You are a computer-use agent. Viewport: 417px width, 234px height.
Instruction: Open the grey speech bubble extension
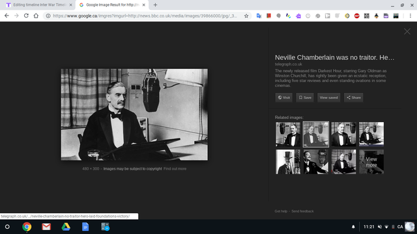278,16
